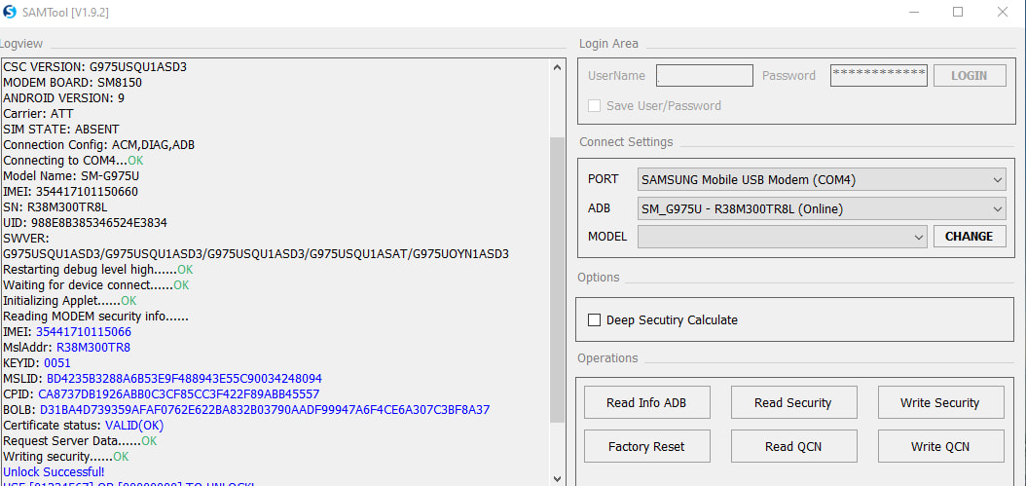The height and width of the screenshot is (486, 1026).
Task: Click the logview scrollbar down arrow
Action: coord(557,478)
